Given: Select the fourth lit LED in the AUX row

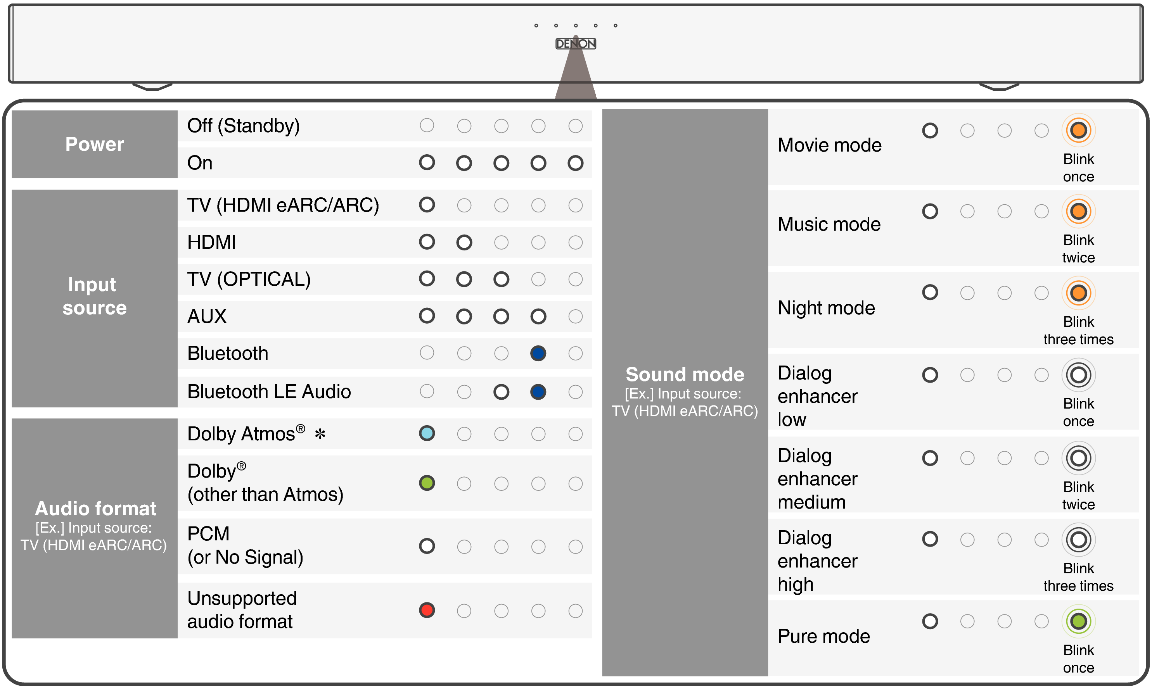Looking at the screenshot, I should click(x=538, y=317).
